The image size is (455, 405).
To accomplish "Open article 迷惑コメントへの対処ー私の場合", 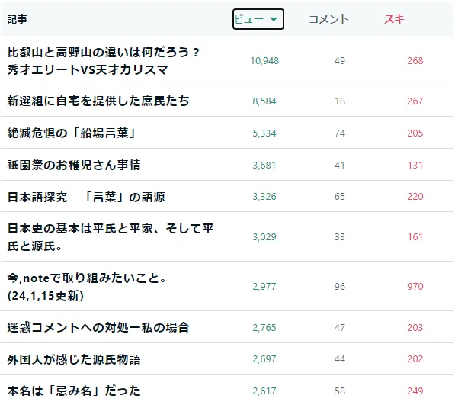I will (x=98, y=327).
